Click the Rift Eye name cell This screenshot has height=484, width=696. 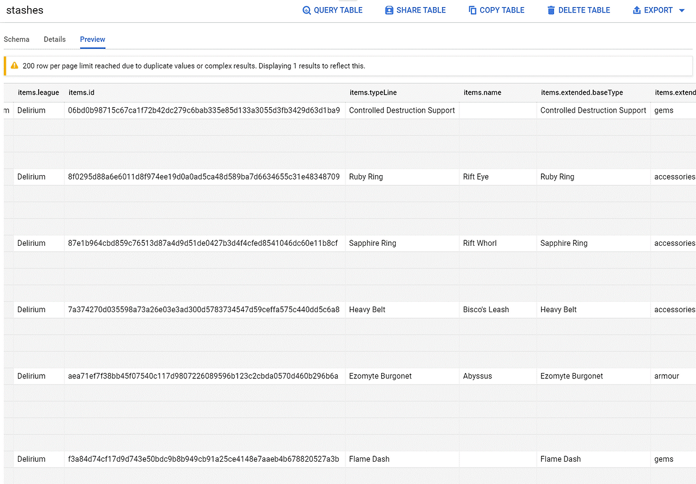click(x=498, y=177)
